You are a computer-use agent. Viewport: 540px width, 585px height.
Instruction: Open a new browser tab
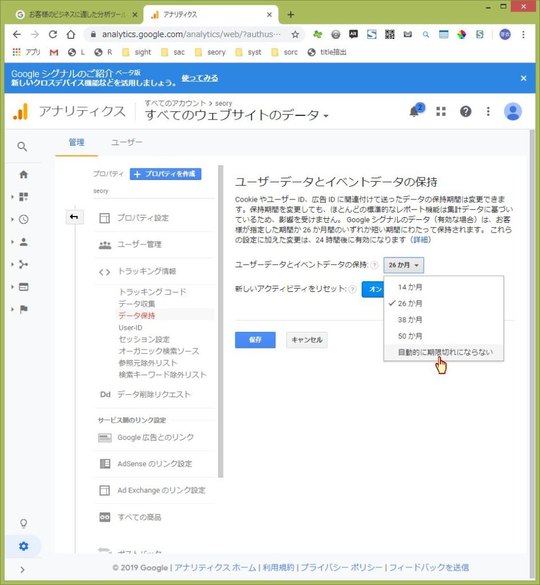coord(291,14)
